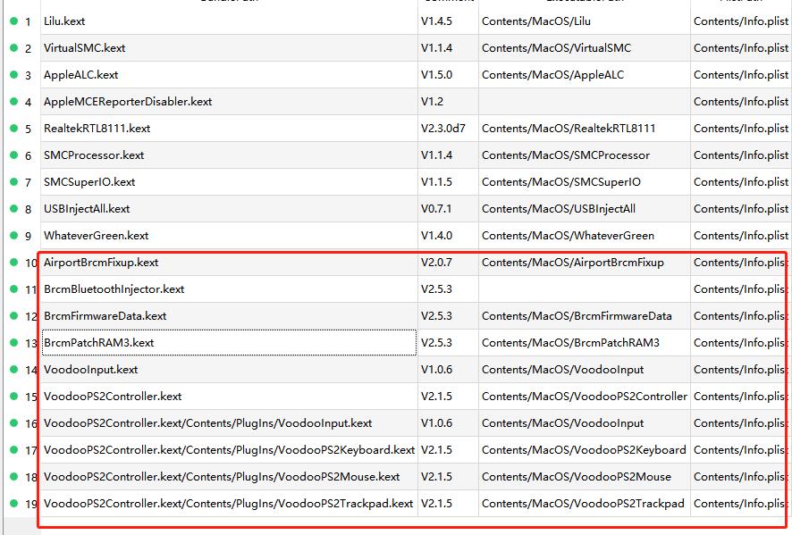Click the green dot on the BrcmFirmwareData.kext row
This screenshot has height=535, width=792.
pyautogui.click(x=13, y=315)
